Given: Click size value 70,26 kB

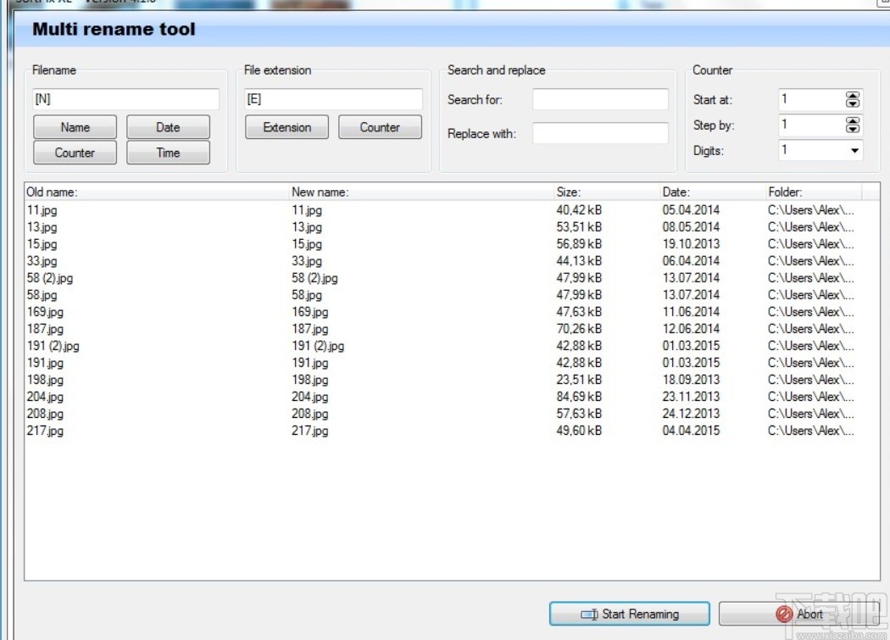Looking at the screenshot, I should tap(579, 330).
